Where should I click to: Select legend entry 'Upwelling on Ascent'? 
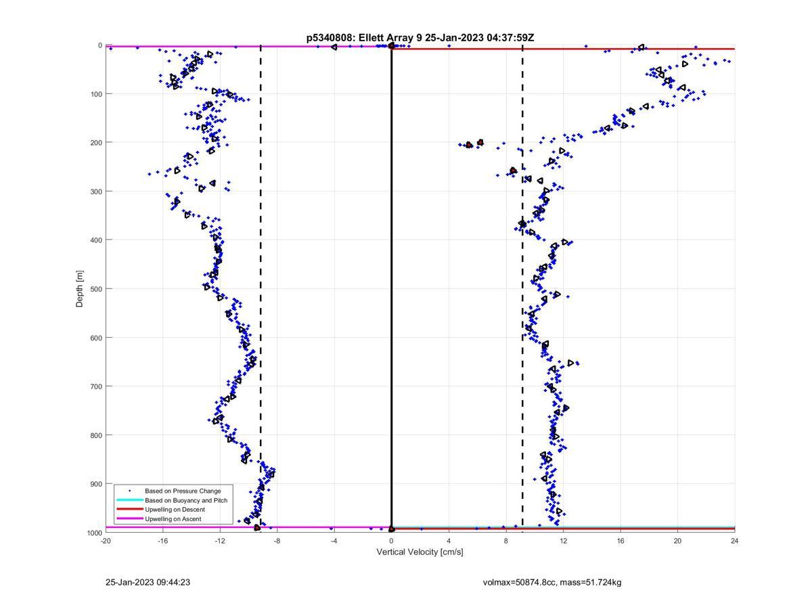(173, 518)
